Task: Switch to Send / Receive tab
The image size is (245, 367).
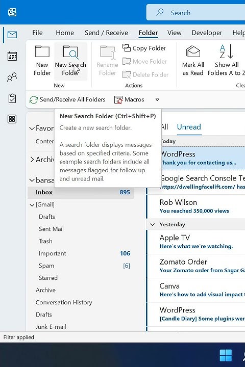Action: (106, 33)
